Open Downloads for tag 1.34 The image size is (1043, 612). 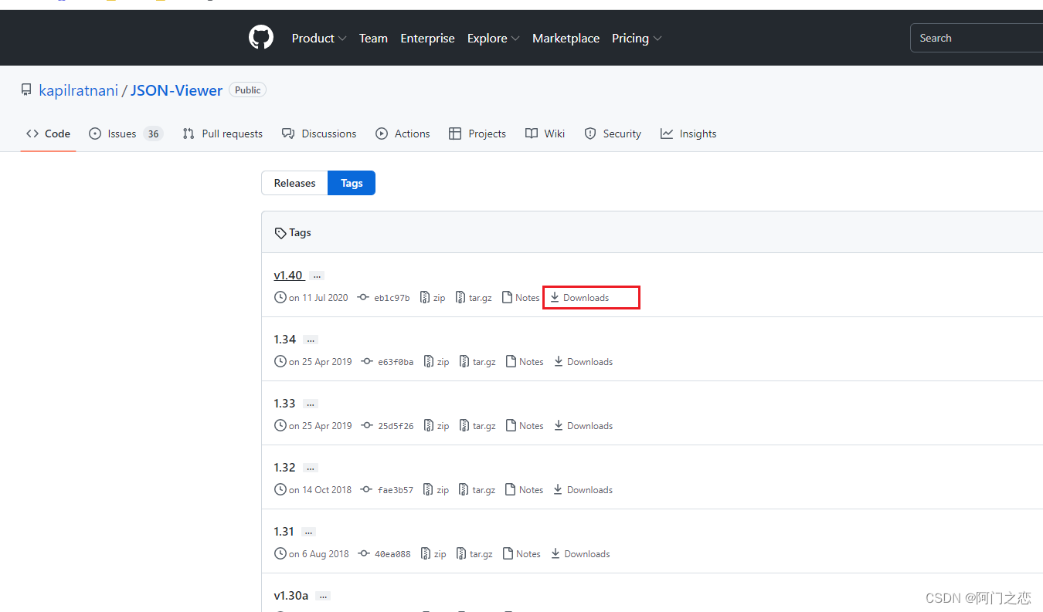pyautogui.click(x=583, y=362)
